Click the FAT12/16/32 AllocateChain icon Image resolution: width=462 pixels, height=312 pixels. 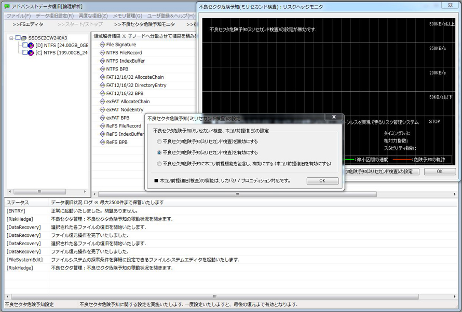(102, 77)
